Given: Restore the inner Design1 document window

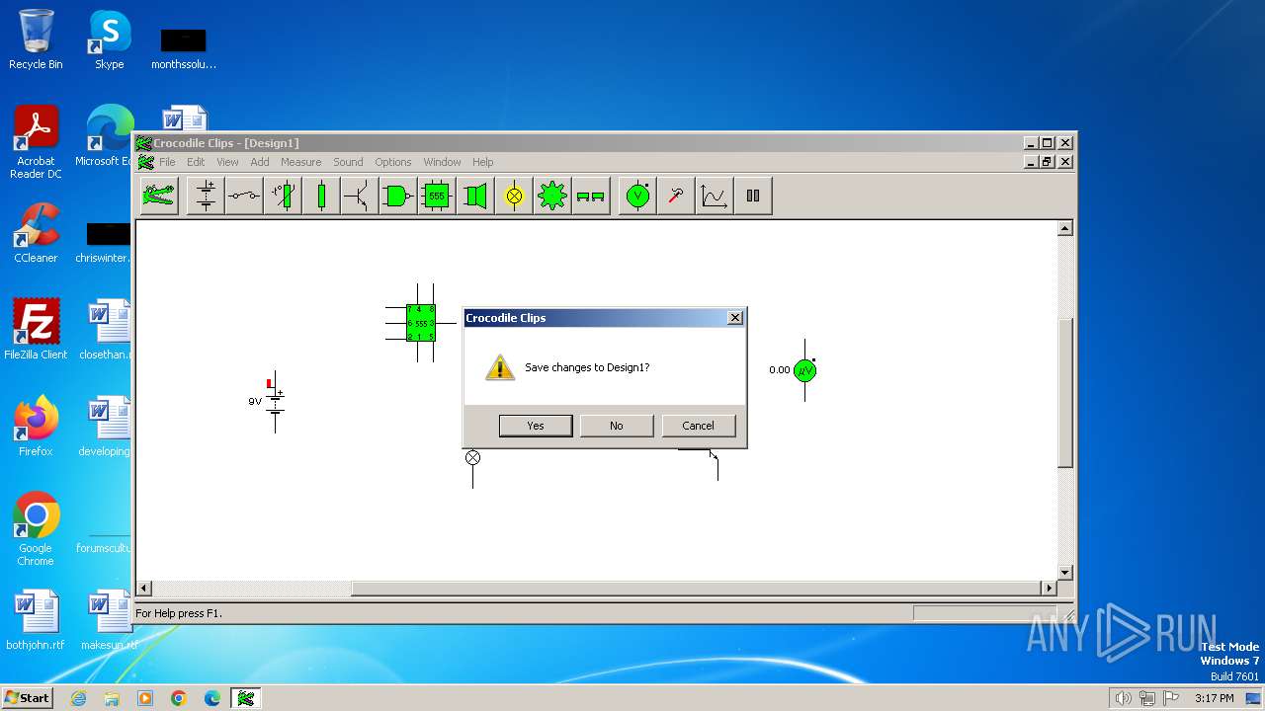Looking at the screenshot, I should coord(1048,162).
